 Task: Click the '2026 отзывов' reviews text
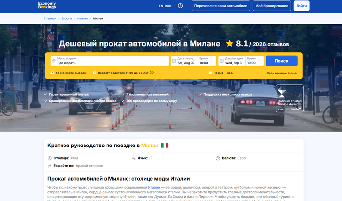coord(271,44)
